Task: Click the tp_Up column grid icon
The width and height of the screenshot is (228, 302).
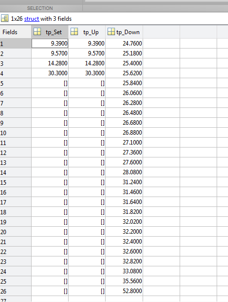Action: (x=74, y=32)
